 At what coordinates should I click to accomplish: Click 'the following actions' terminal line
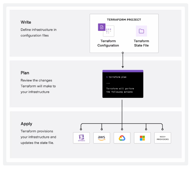pos(119,92)
